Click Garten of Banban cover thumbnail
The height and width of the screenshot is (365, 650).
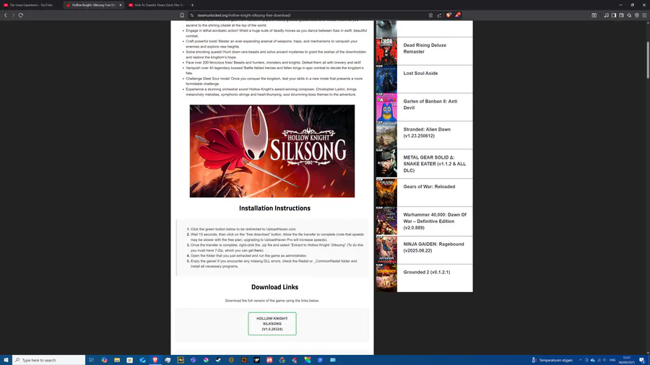tap(386, 107)
